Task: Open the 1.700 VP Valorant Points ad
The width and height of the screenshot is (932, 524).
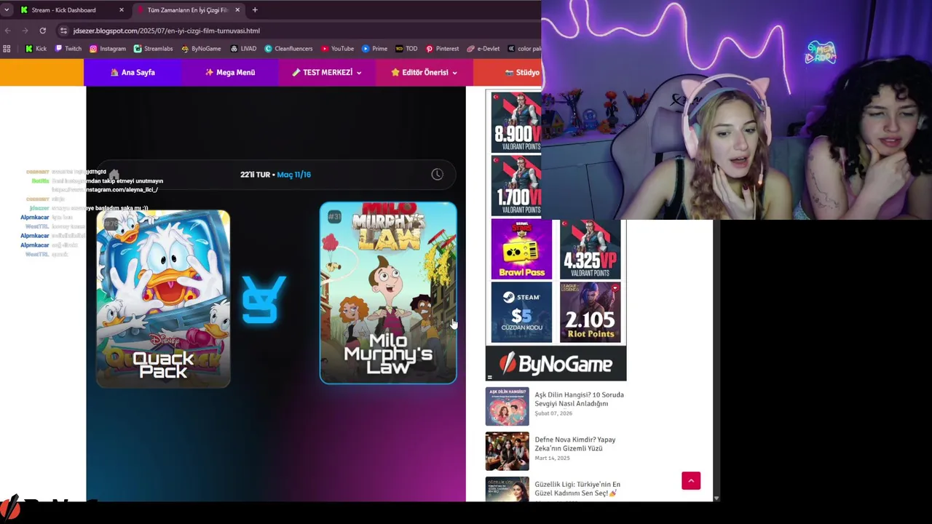Action: pos(516,186)
